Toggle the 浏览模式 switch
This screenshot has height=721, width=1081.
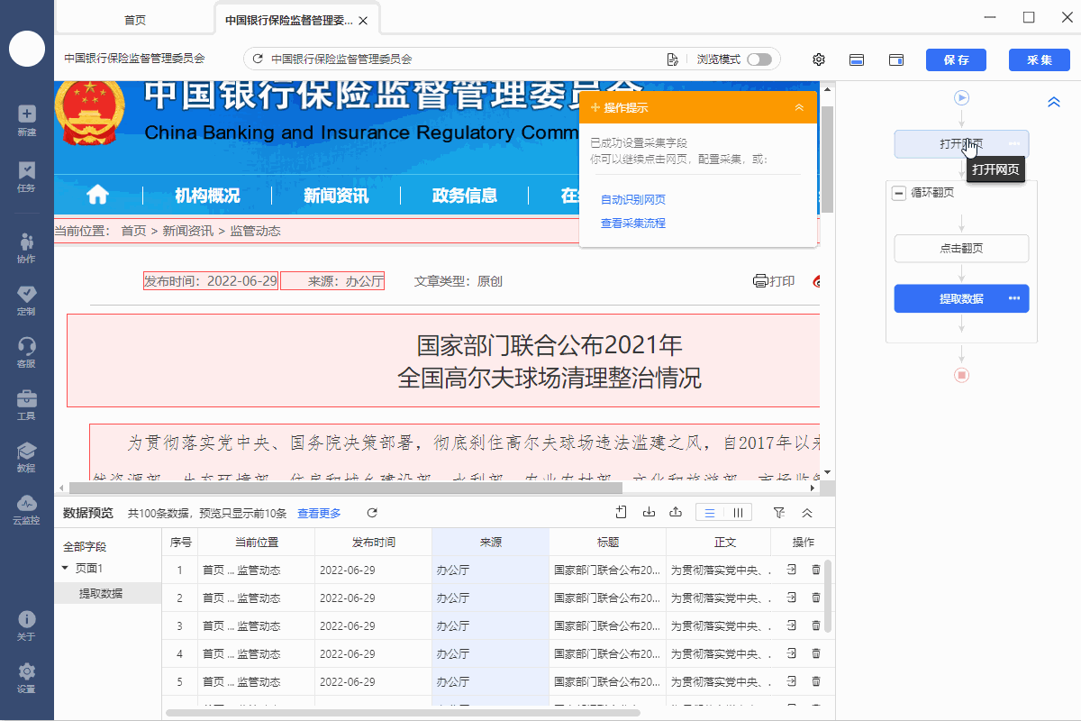tap(759, 59)
